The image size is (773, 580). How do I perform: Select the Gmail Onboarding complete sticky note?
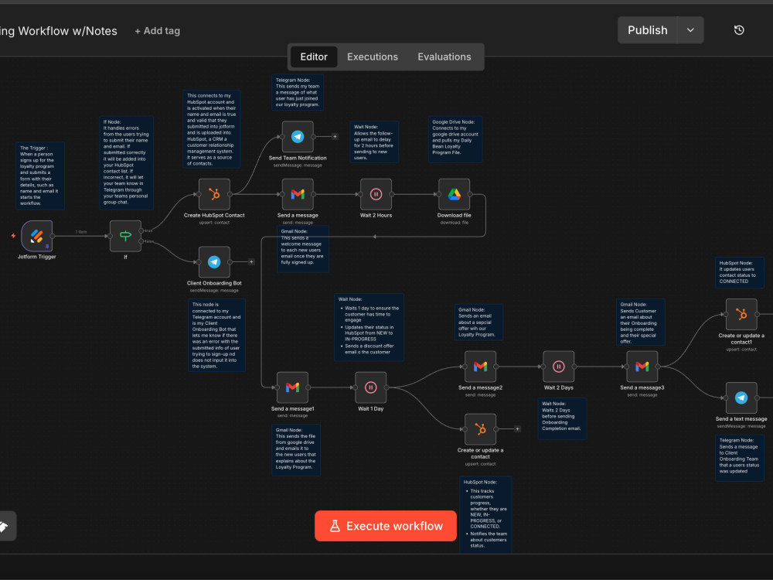[640, 322]
